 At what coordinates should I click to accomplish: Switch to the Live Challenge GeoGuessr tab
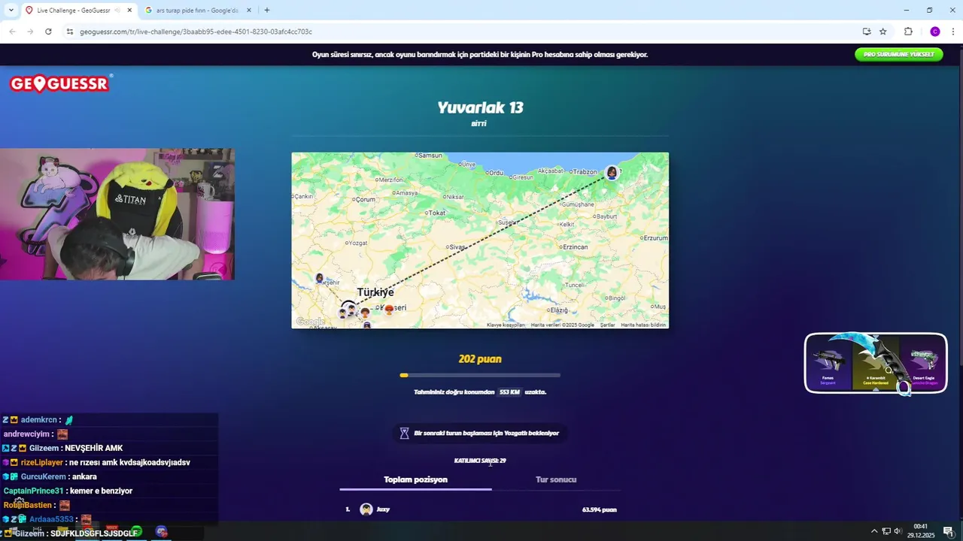78,11
